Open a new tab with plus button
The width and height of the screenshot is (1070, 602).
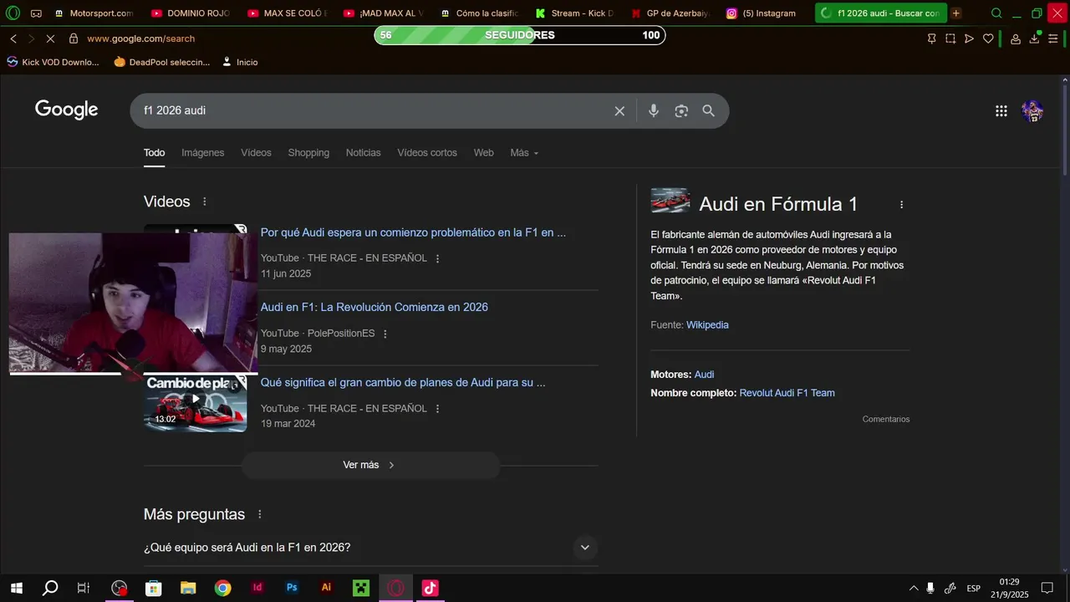click(x=956, y=13)
